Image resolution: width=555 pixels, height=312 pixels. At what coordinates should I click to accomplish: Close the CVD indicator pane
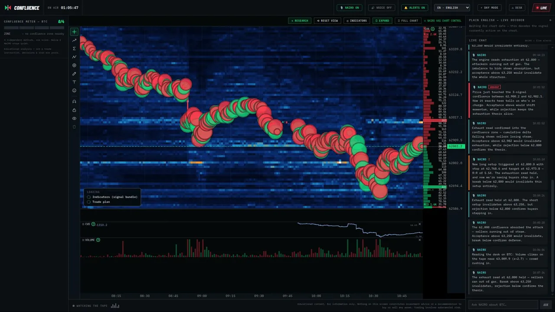tap(419, 224)
